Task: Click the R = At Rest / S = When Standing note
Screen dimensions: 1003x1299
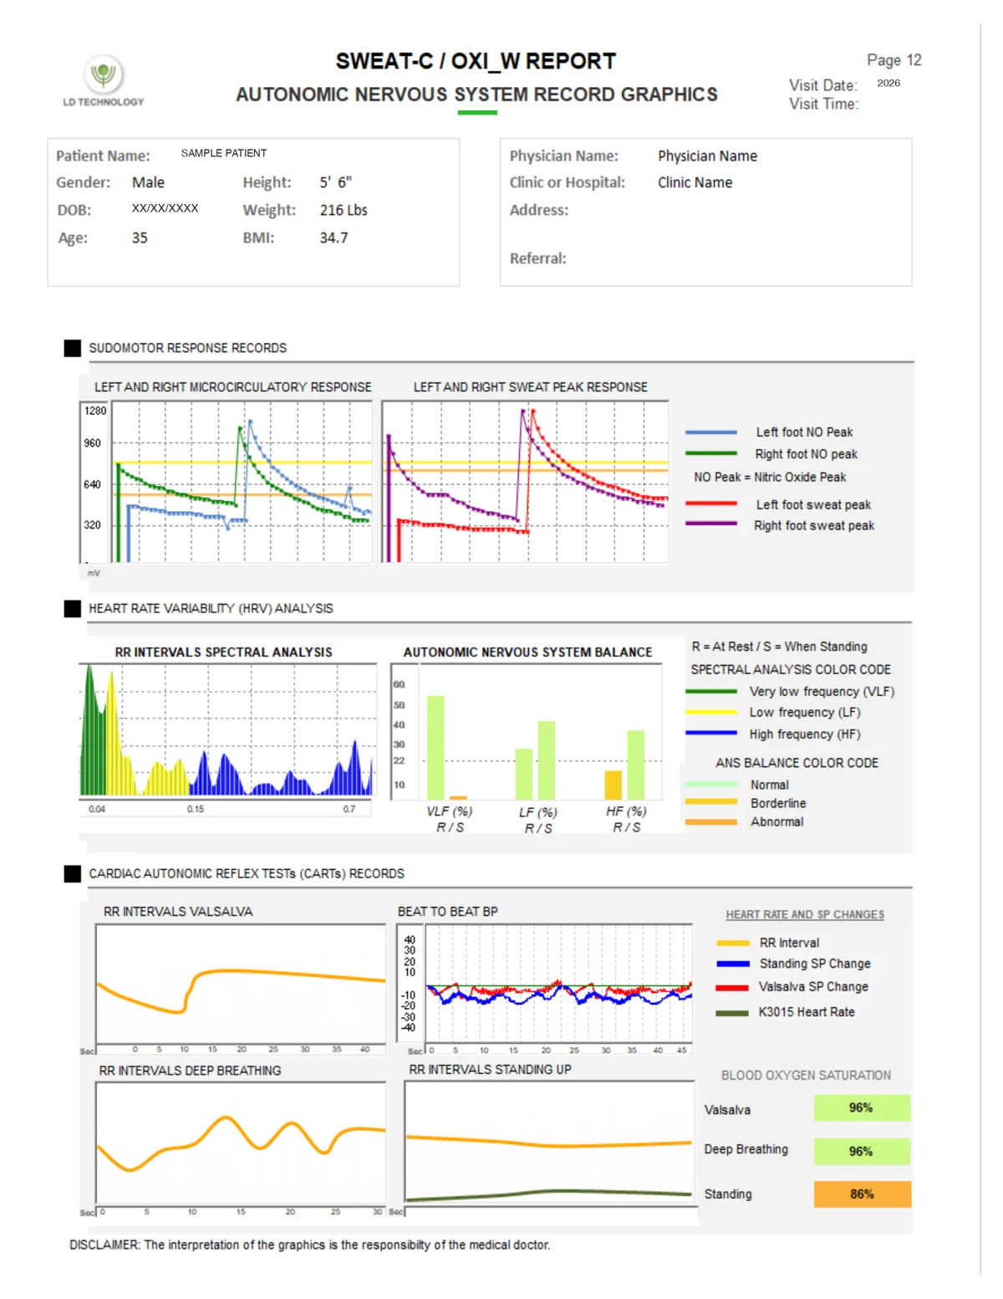Action: [x=779, y=647]
